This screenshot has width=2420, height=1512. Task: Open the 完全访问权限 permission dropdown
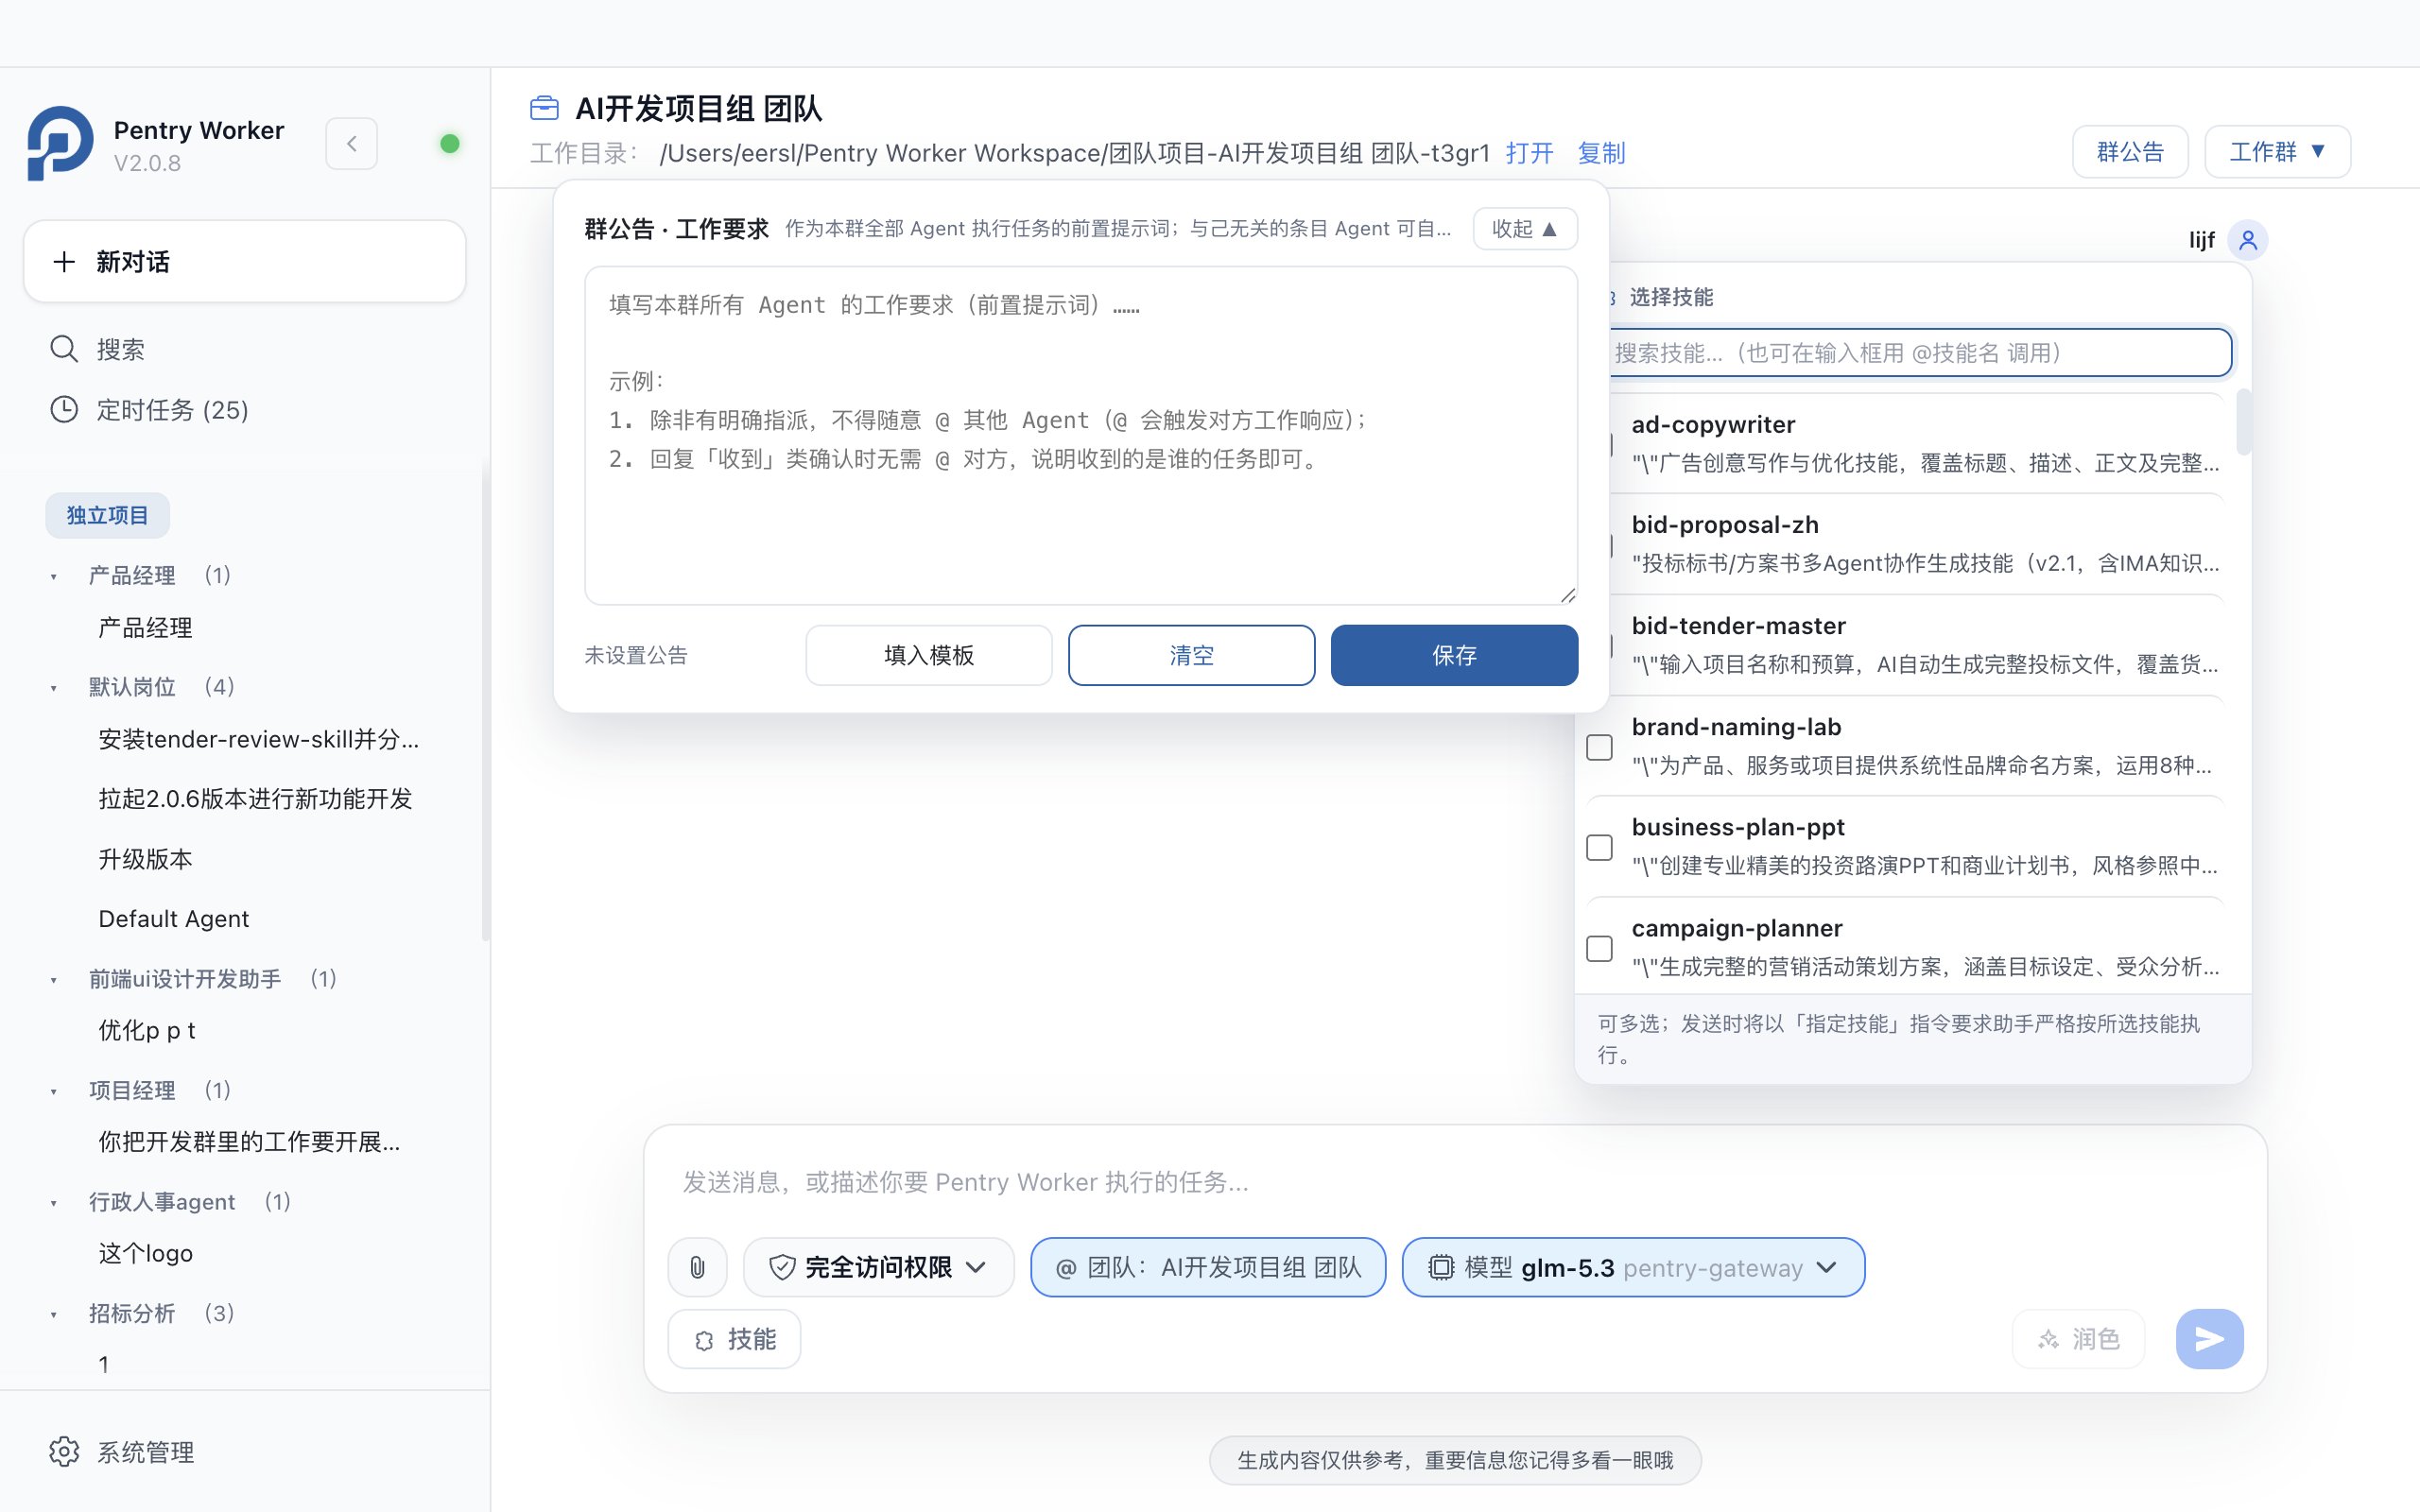[878, 1267]
